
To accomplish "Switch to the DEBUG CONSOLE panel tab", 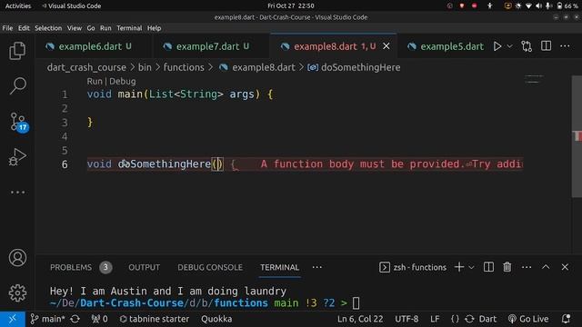I will [x=210, y=267].
